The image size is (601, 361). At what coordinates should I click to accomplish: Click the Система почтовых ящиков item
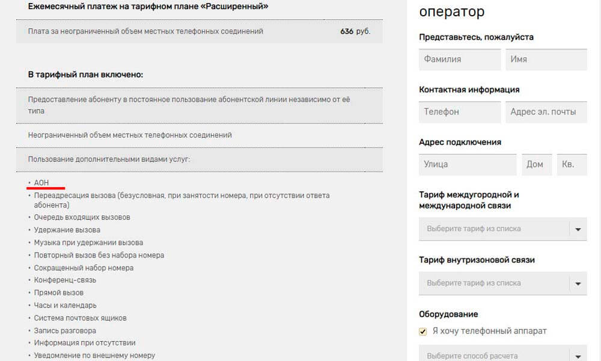[80, 318]
